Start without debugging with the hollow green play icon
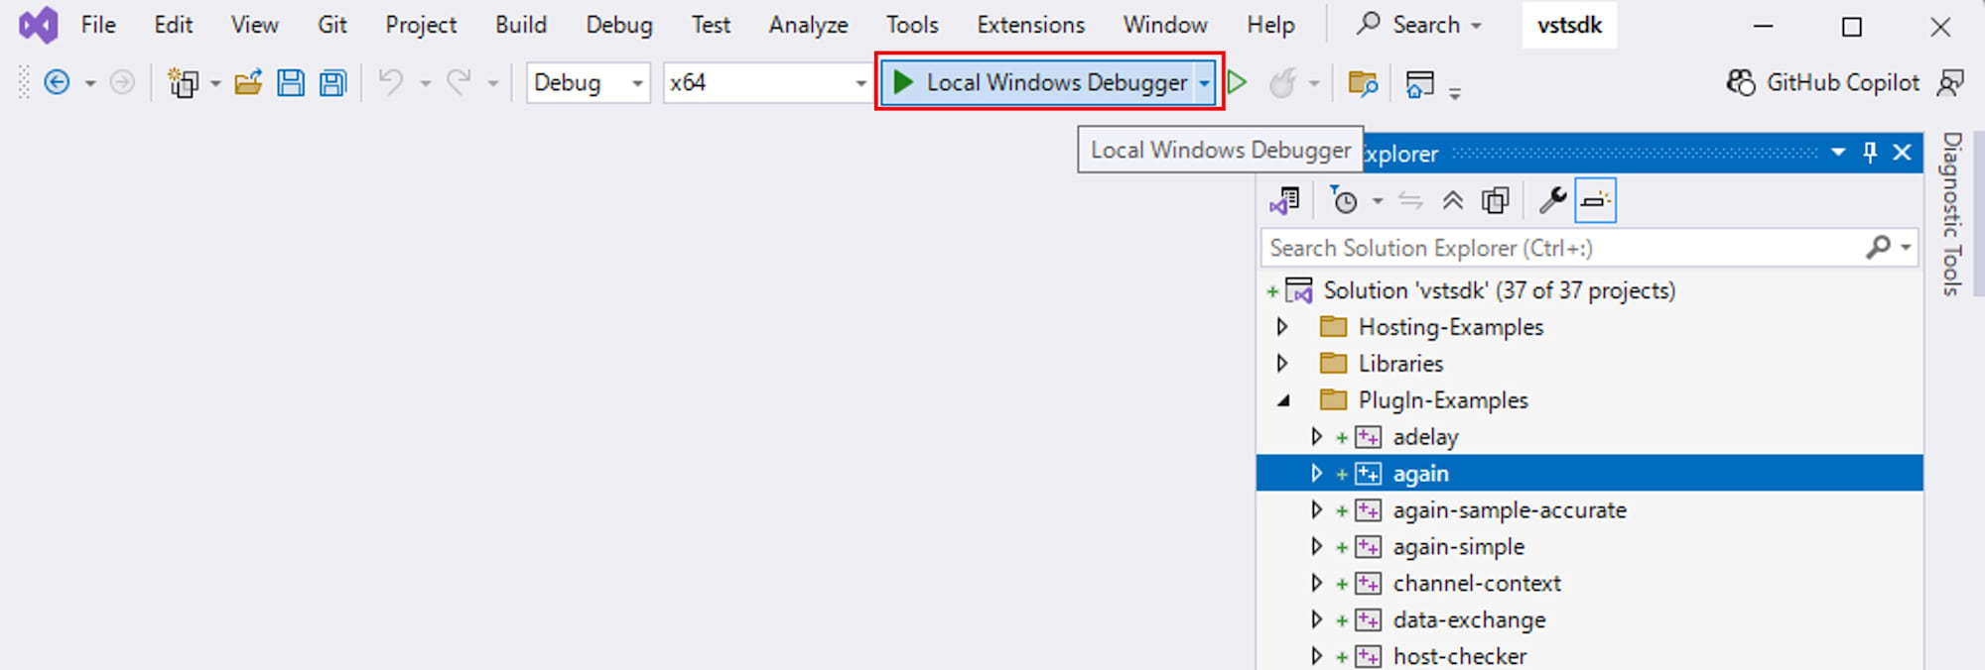This screenshot has height=670, width=1985. pos(1237,82)
